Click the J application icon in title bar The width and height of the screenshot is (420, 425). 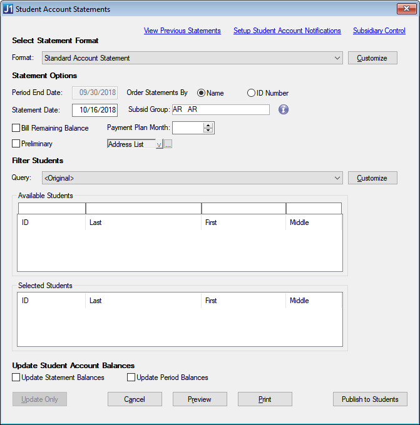click(8, 9)
